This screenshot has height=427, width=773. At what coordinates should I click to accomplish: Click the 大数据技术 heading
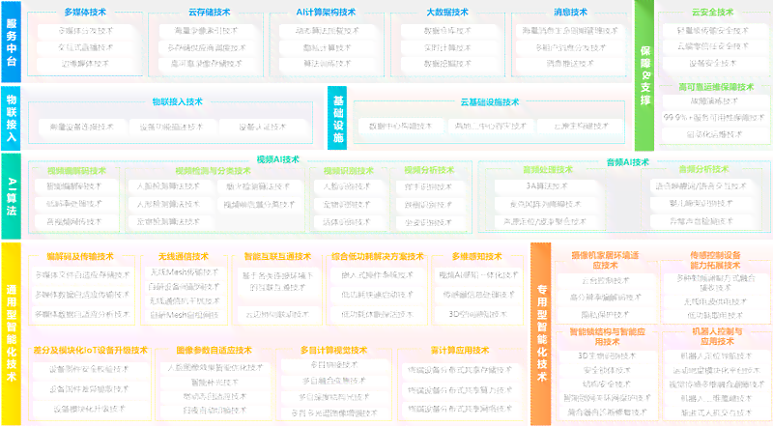(x=447, y=12)
